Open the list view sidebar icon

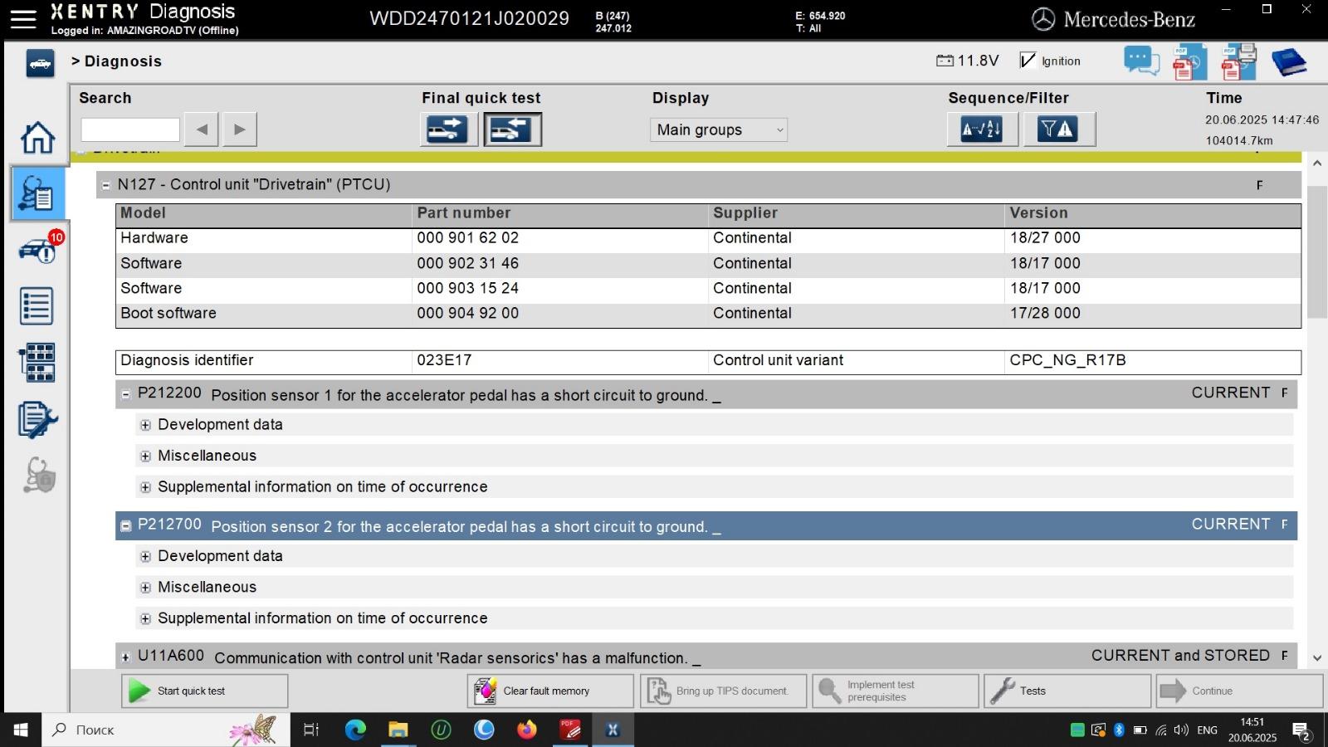pos(37,306)
